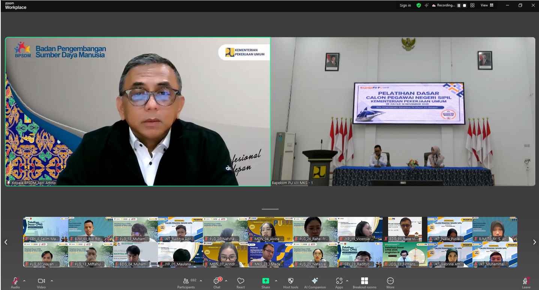Expand Apps options arrow

(347, 281)
